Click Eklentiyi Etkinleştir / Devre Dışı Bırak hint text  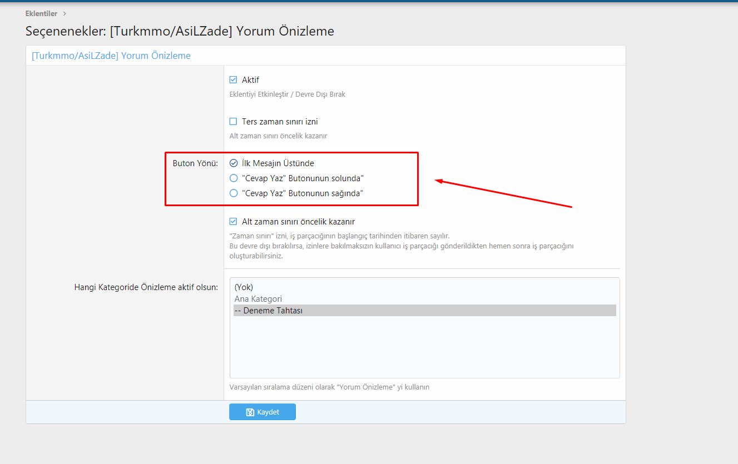(288, 94)
